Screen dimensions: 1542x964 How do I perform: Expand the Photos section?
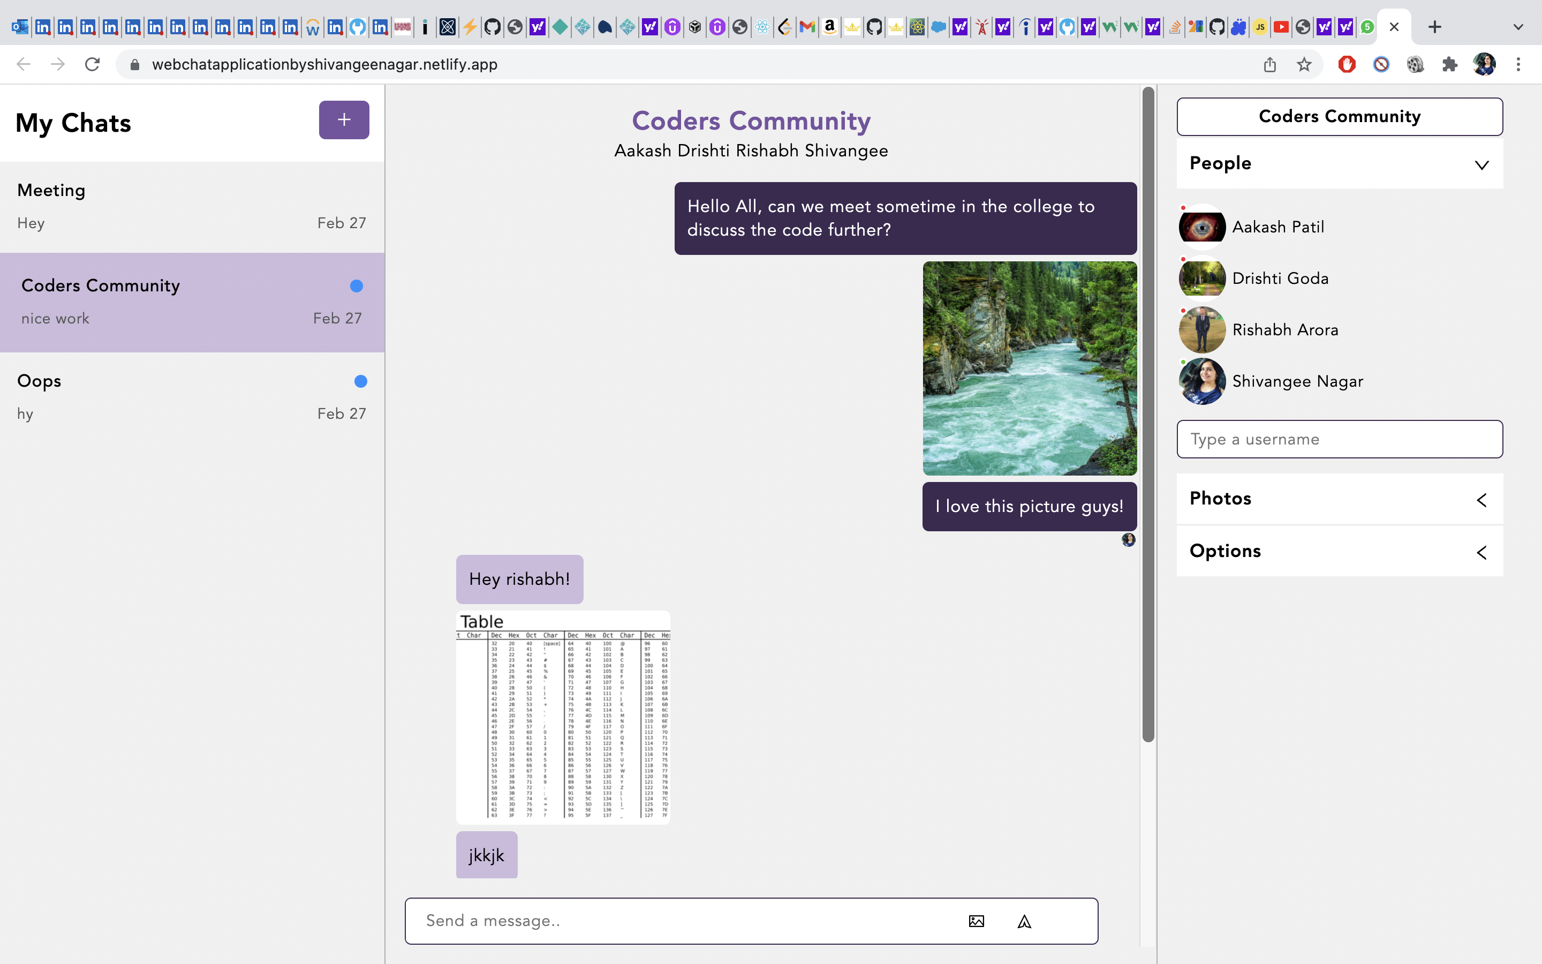point(1340,499)
